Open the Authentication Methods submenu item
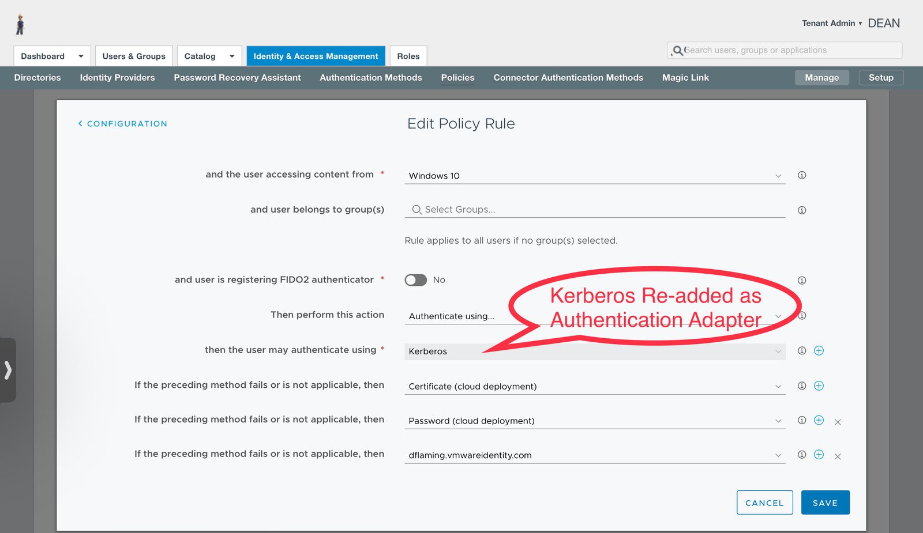The height and width of the screenshot is (533, 923). [370, 78]
